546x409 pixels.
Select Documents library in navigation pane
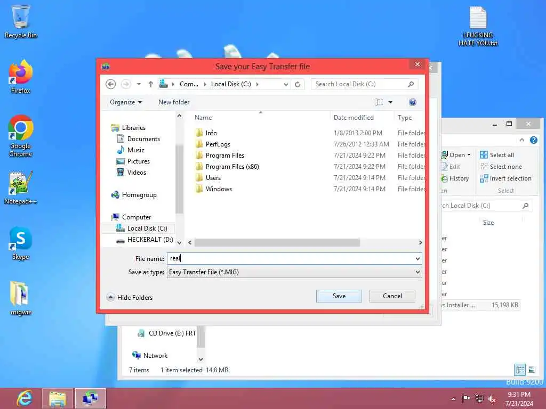(138, 139)
